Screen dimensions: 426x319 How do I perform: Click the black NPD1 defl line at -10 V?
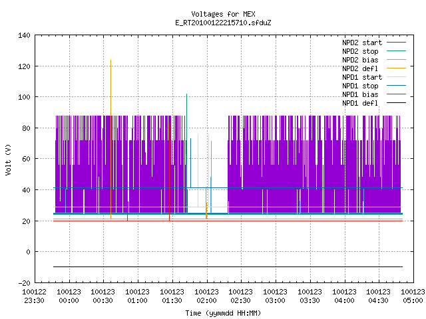point(228,267)
